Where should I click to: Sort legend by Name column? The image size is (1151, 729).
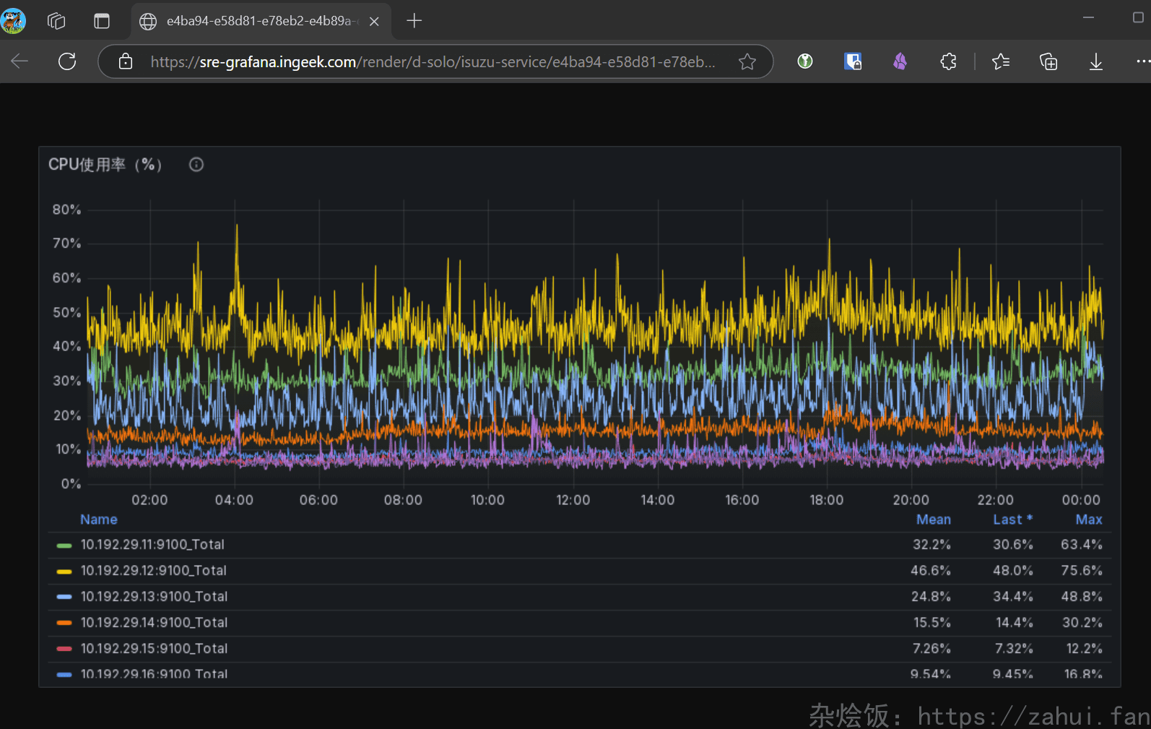[x=99, y=519]
